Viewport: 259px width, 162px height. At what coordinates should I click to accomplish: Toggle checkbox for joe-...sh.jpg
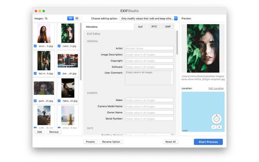(59, 74)
